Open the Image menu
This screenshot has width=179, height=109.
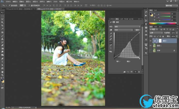point(22,2)
